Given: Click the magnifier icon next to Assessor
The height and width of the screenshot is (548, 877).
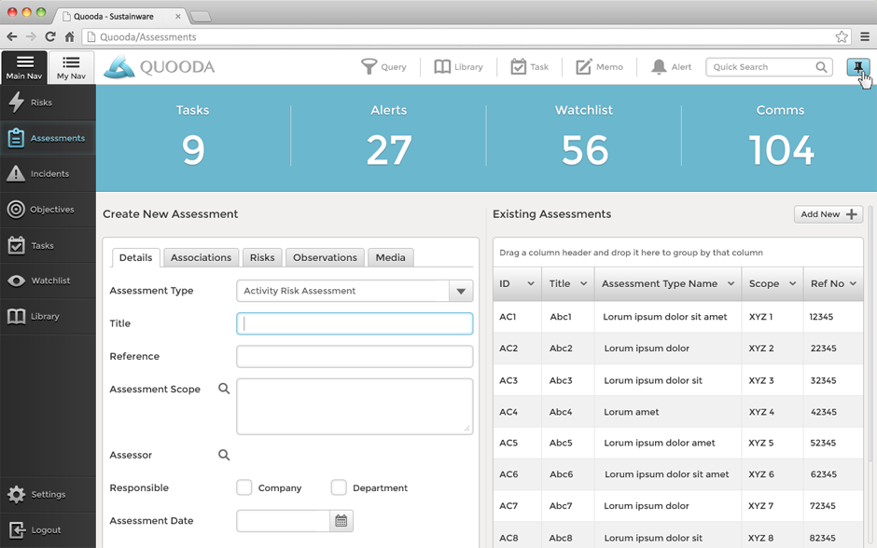Looking at the screenshot, I should [224, 455].
